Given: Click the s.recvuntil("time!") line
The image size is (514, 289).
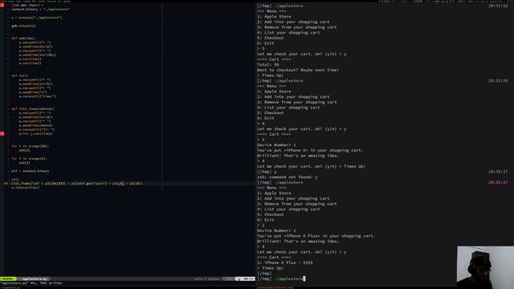Looking at the screenshot, I should (38, 96).
